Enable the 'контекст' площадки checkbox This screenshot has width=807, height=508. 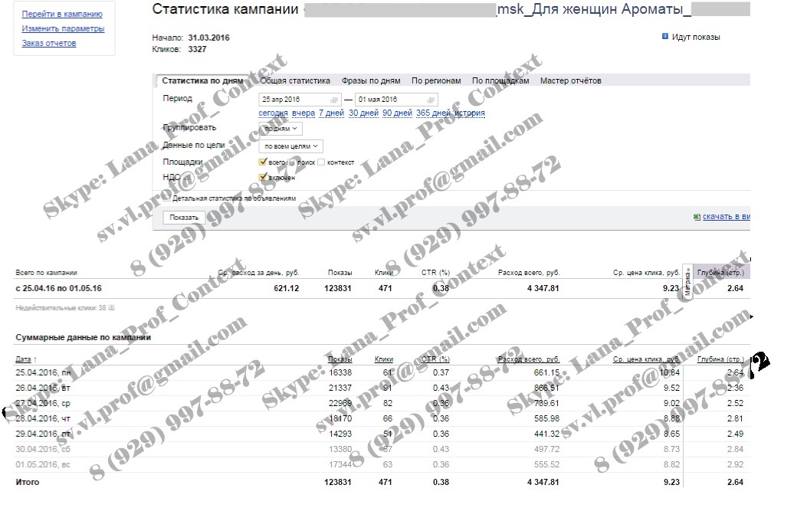pos(321,162)
